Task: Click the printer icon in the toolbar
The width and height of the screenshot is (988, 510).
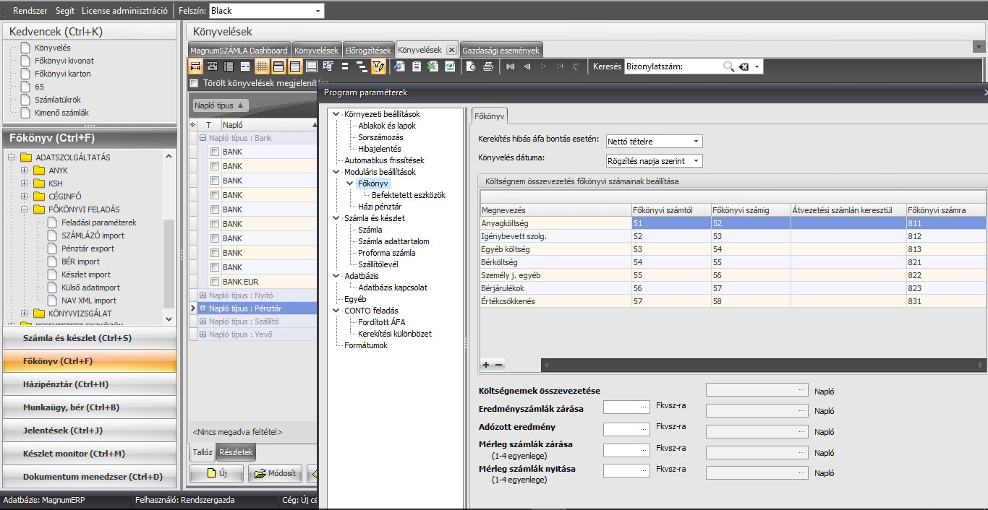Action: tap(488, 66)
